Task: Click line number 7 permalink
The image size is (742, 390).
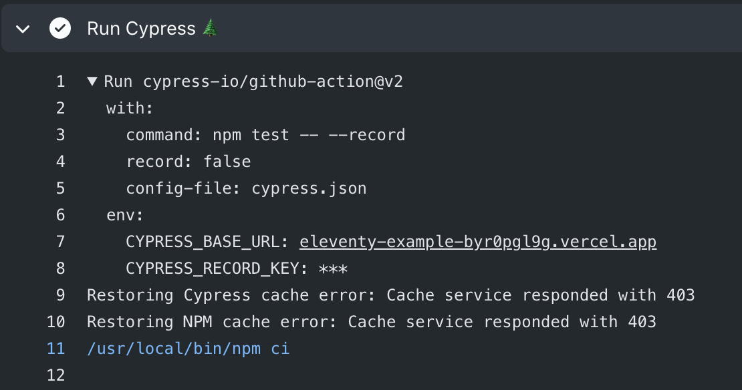Action: click(x=61, y=242)
